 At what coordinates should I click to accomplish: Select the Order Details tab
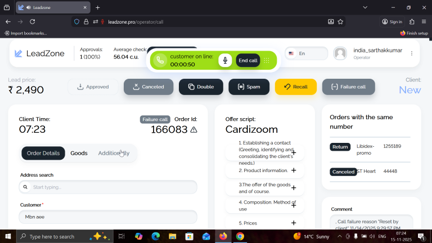coord(43,153)
